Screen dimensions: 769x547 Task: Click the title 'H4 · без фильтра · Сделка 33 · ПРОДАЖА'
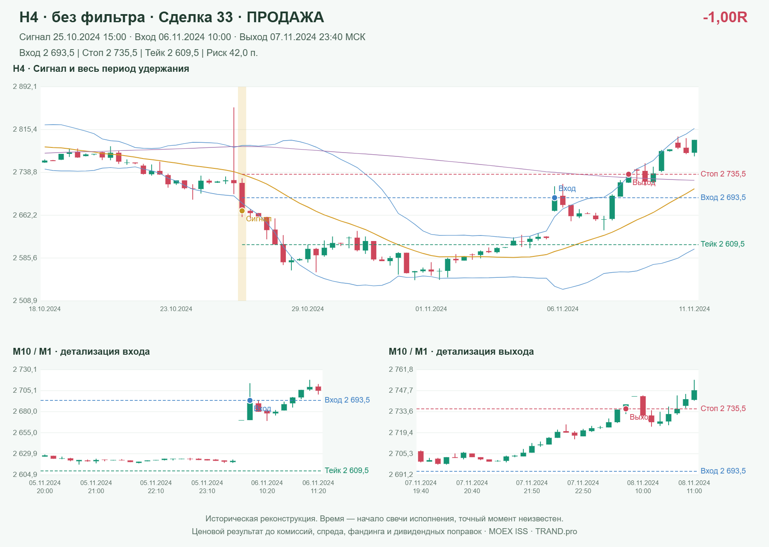point(172,17)
